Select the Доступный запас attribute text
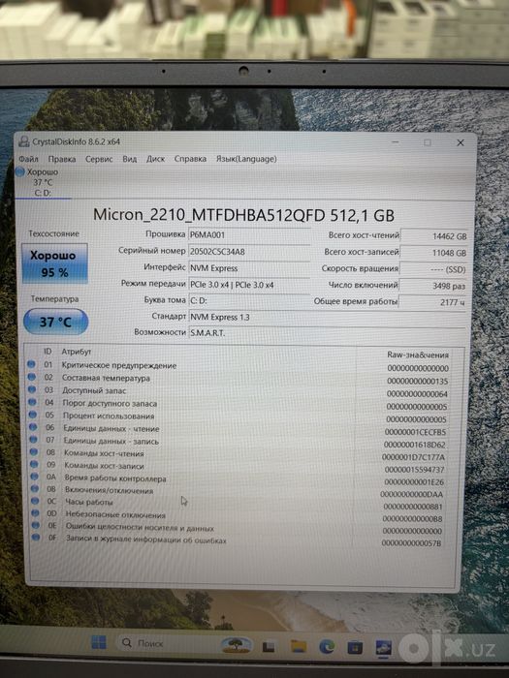Viewport: 509px width, 678px height. (x=94, y=390)
